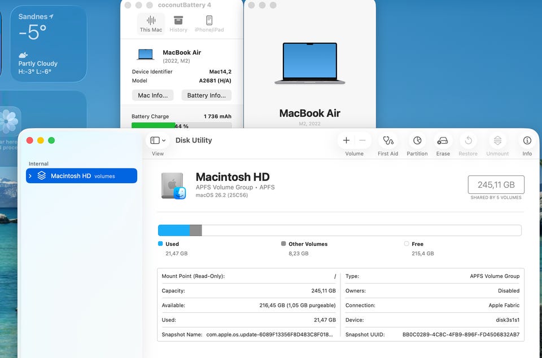Image resolution: width=542 pixels, height=358 pixels.
Task: Click the Macintosh HD drive icon
Action: (x=173, y=186)
